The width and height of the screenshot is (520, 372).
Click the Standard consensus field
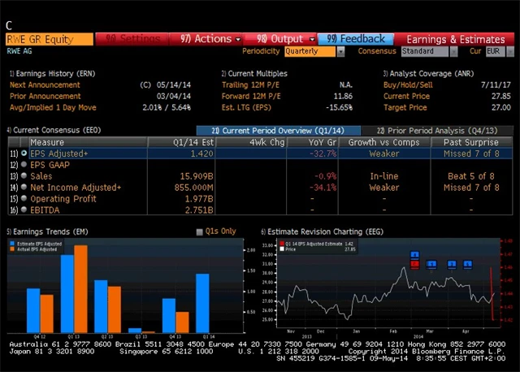click(425, 51)
